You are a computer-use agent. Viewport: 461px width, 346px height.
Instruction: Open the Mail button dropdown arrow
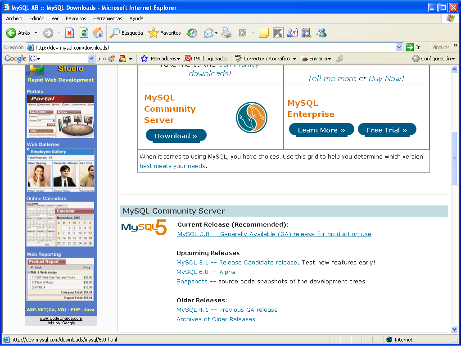pyautogui.click(x=216, y=33)
